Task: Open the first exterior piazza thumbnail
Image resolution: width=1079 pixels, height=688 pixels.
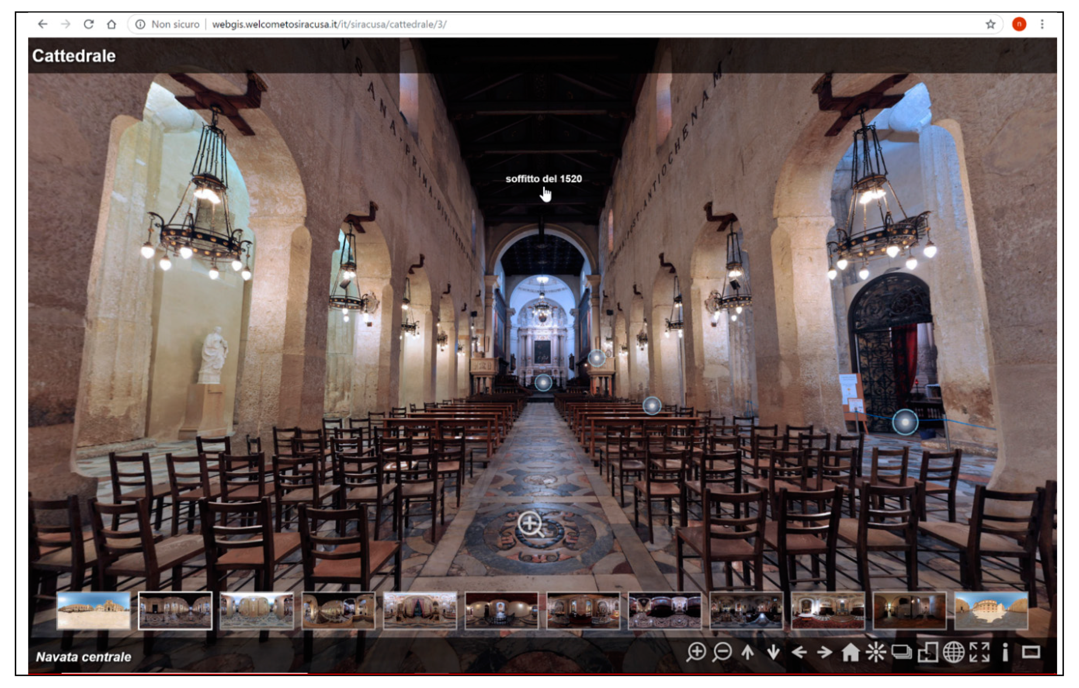Action: (x=94, y=610)
